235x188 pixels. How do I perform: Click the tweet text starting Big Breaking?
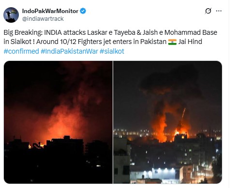tap(110, 37)
